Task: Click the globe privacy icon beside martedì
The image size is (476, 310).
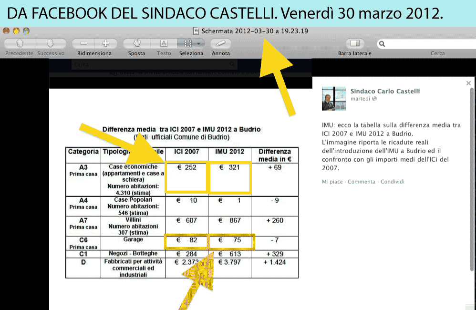Action: [374, 99]
